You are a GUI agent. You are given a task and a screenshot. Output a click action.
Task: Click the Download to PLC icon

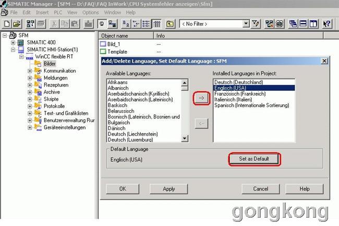pos(89,24)
